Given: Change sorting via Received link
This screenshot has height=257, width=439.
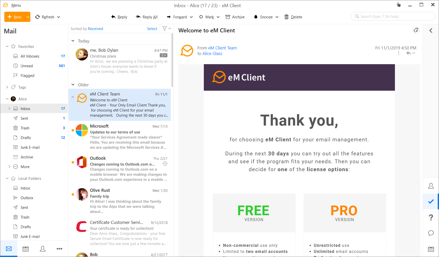Looking at the screenshot, I should [x=96, y=29].
